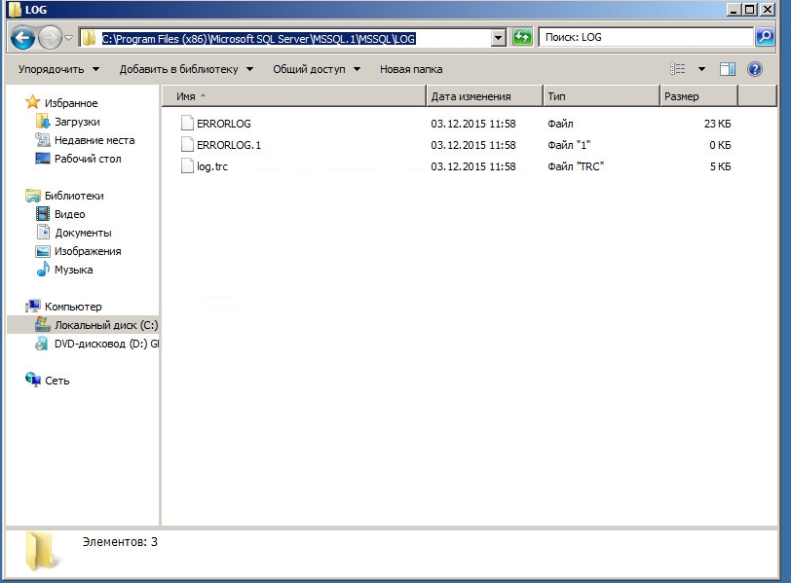This screenshot has height=583, width=791.
Task: Open the Документы library
Action: point(83,233)
